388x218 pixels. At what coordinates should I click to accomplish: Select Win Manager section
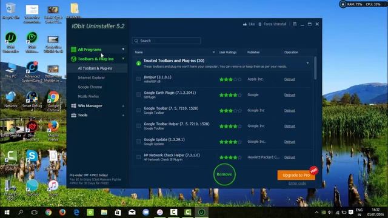[x=90, y=106]
